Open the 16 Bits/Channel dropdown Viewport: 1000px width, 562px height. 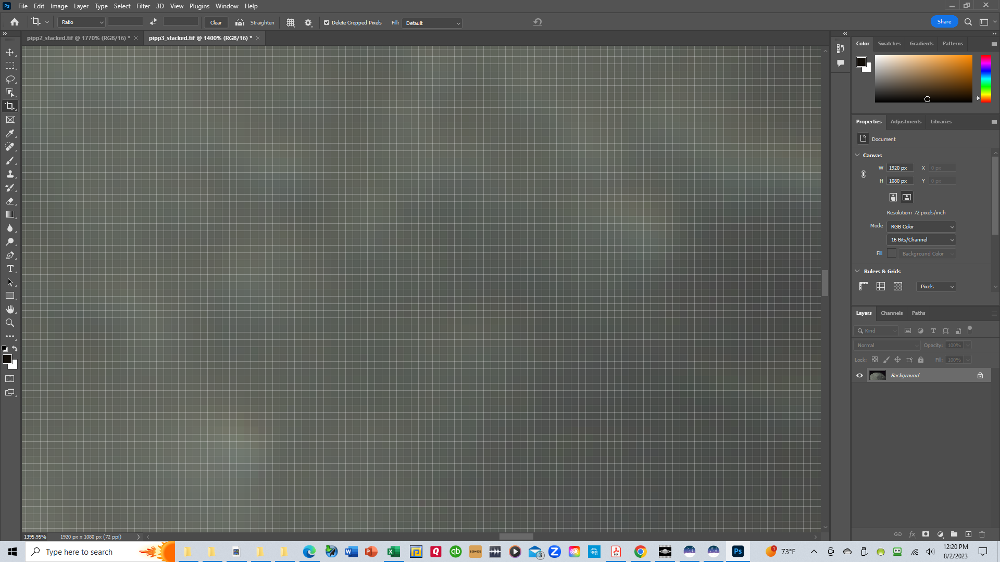click(921, 239)
